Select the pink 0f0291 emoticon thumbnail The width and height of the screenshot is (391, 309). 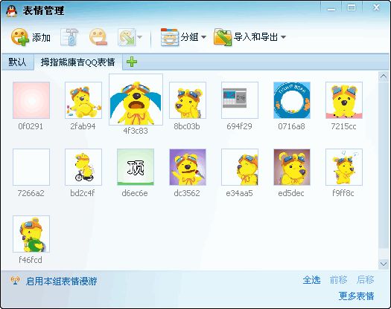click(31, 100)
